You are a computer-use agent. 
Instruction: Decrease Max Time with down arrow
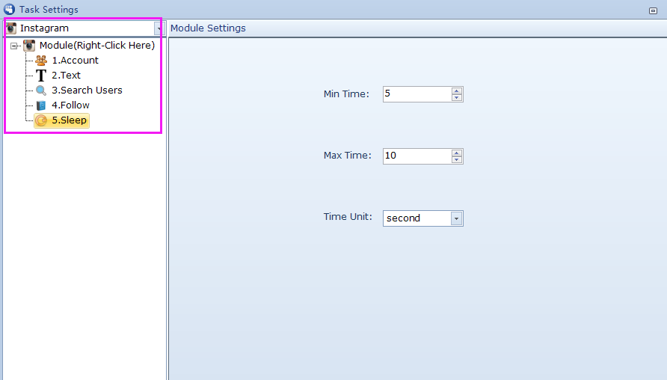click(x=457, y=159)
